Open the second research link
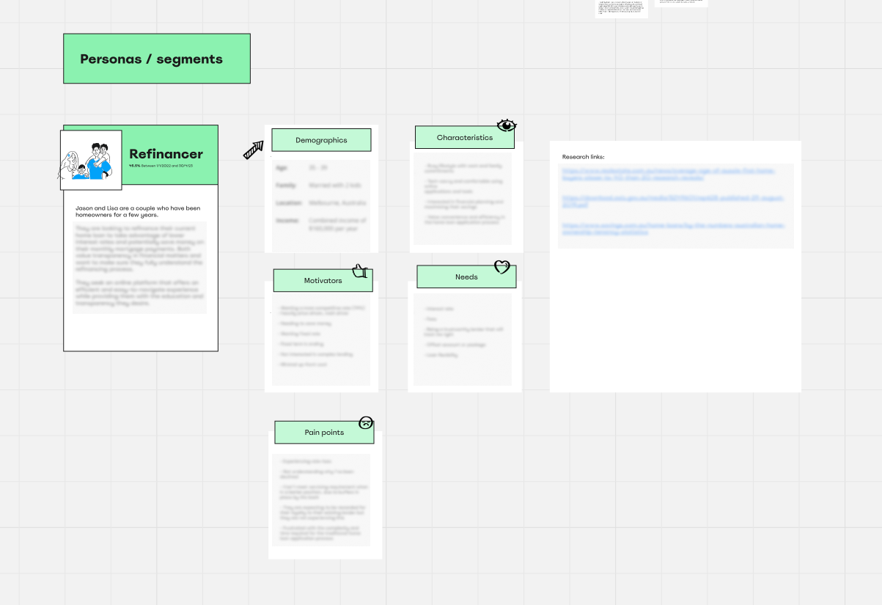882x605 pixels. point(674,200)
